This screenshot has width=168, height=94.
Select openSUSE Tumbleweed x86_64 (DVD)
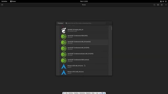point(84,48)
